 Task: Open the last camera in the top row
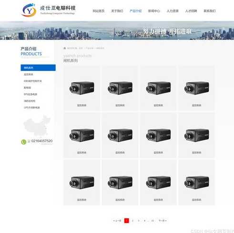196,88
